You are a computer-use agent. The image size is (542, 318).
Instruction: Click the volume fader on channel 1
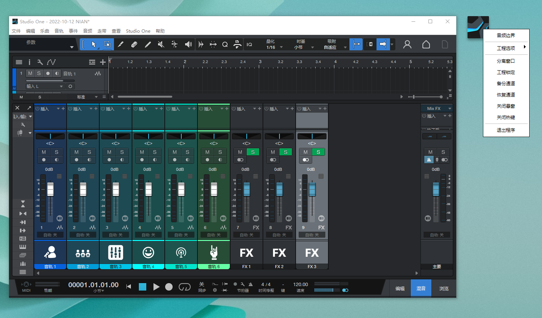tap(50, 189)
